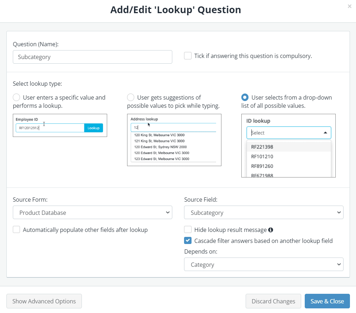
Task: Tick the compulsory question checkbox
Action: point(187,55)
